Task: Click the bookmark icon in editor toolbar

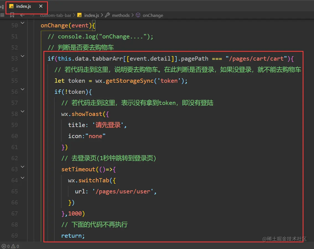Action: pos(12,15)
